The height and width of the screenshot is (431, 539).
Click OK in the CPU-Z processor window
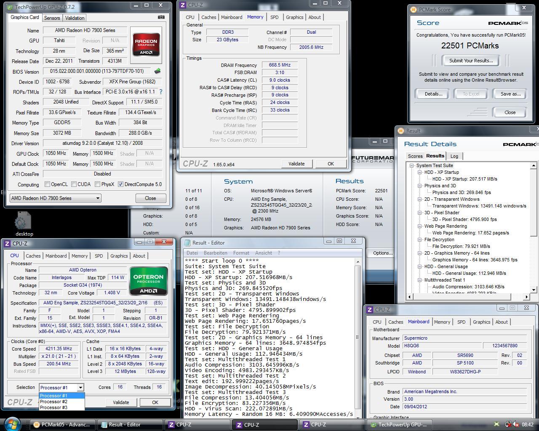(155, 402)
